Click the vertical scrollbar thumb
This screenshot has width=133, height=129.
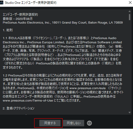130,17
